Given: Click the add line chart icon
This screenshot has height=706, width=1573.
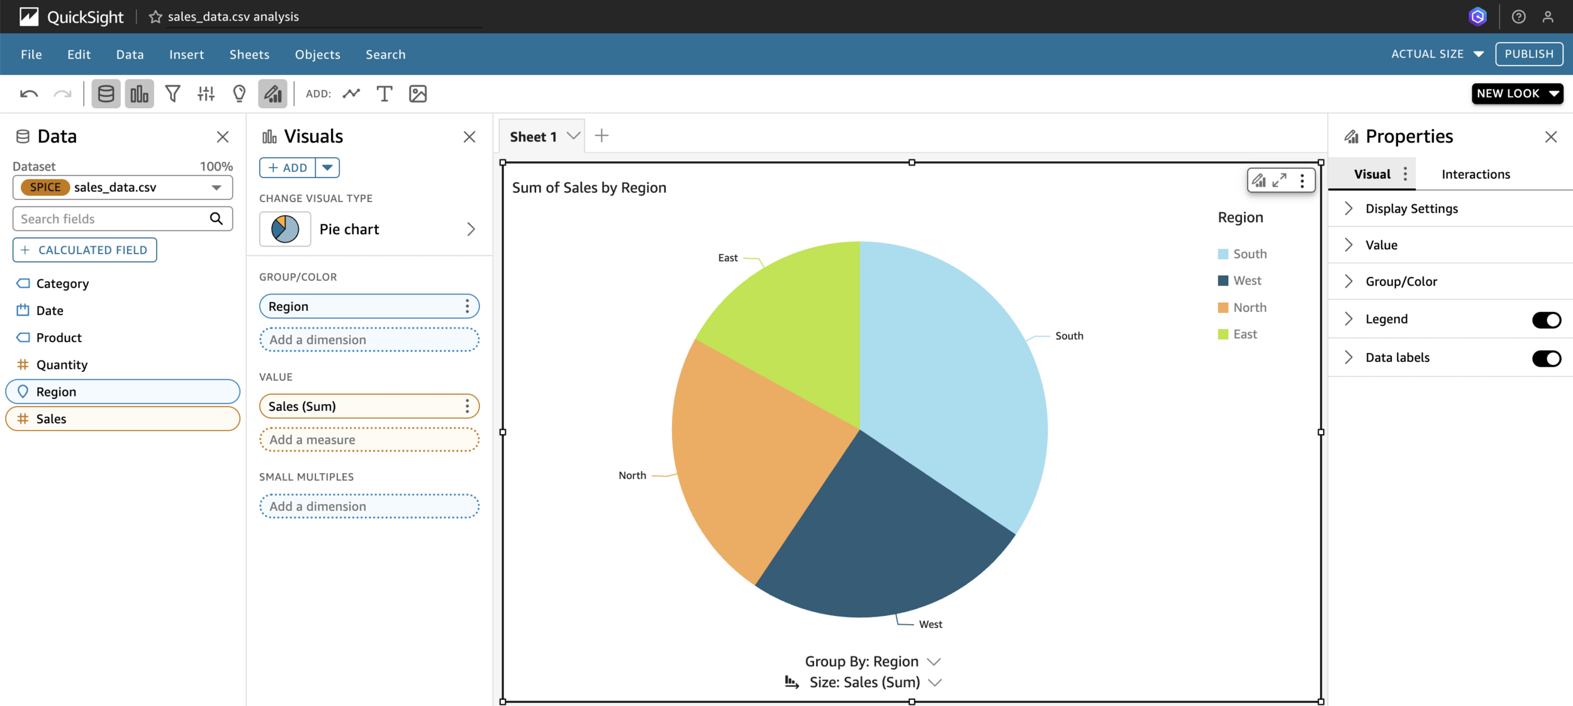Looking at the screenshot, I should (351, 94).
